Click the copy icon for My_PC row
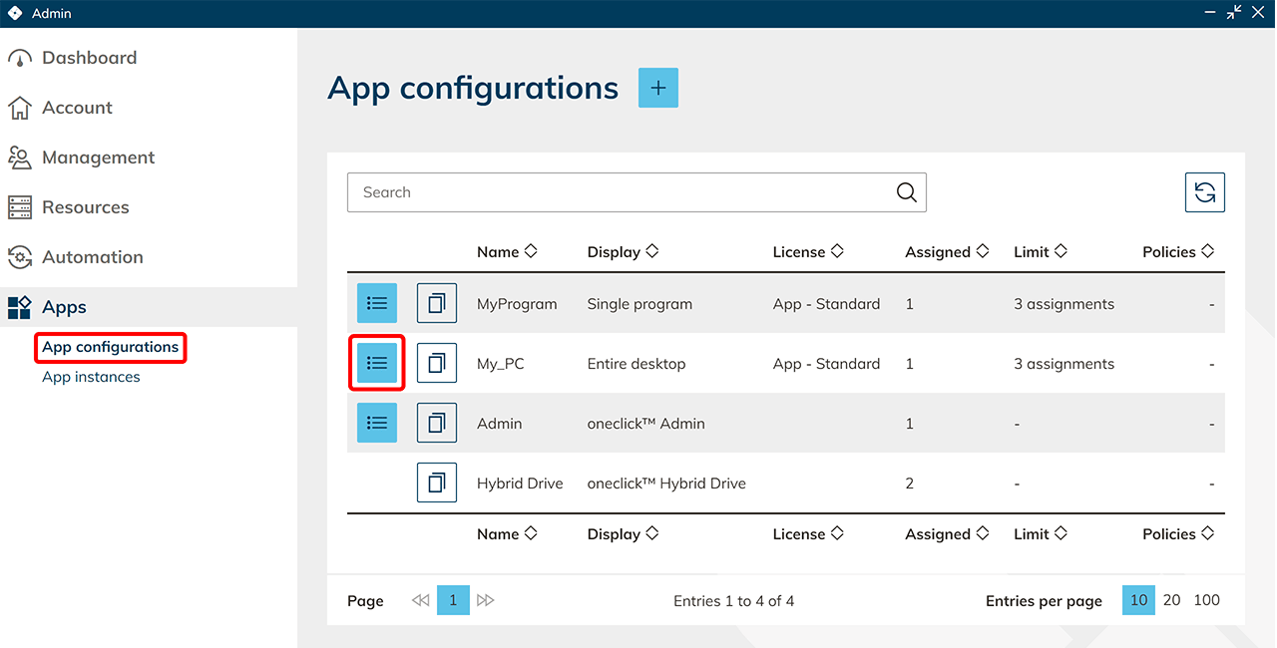1277x648 pixels. (436, 364)
